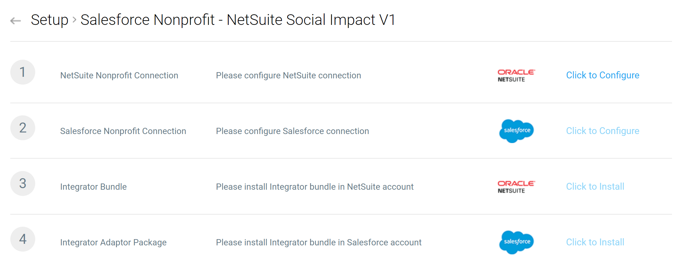The image size is (682, 269).
Task: Click the Integrator Adaptor Package label
Action: [113, 243]
